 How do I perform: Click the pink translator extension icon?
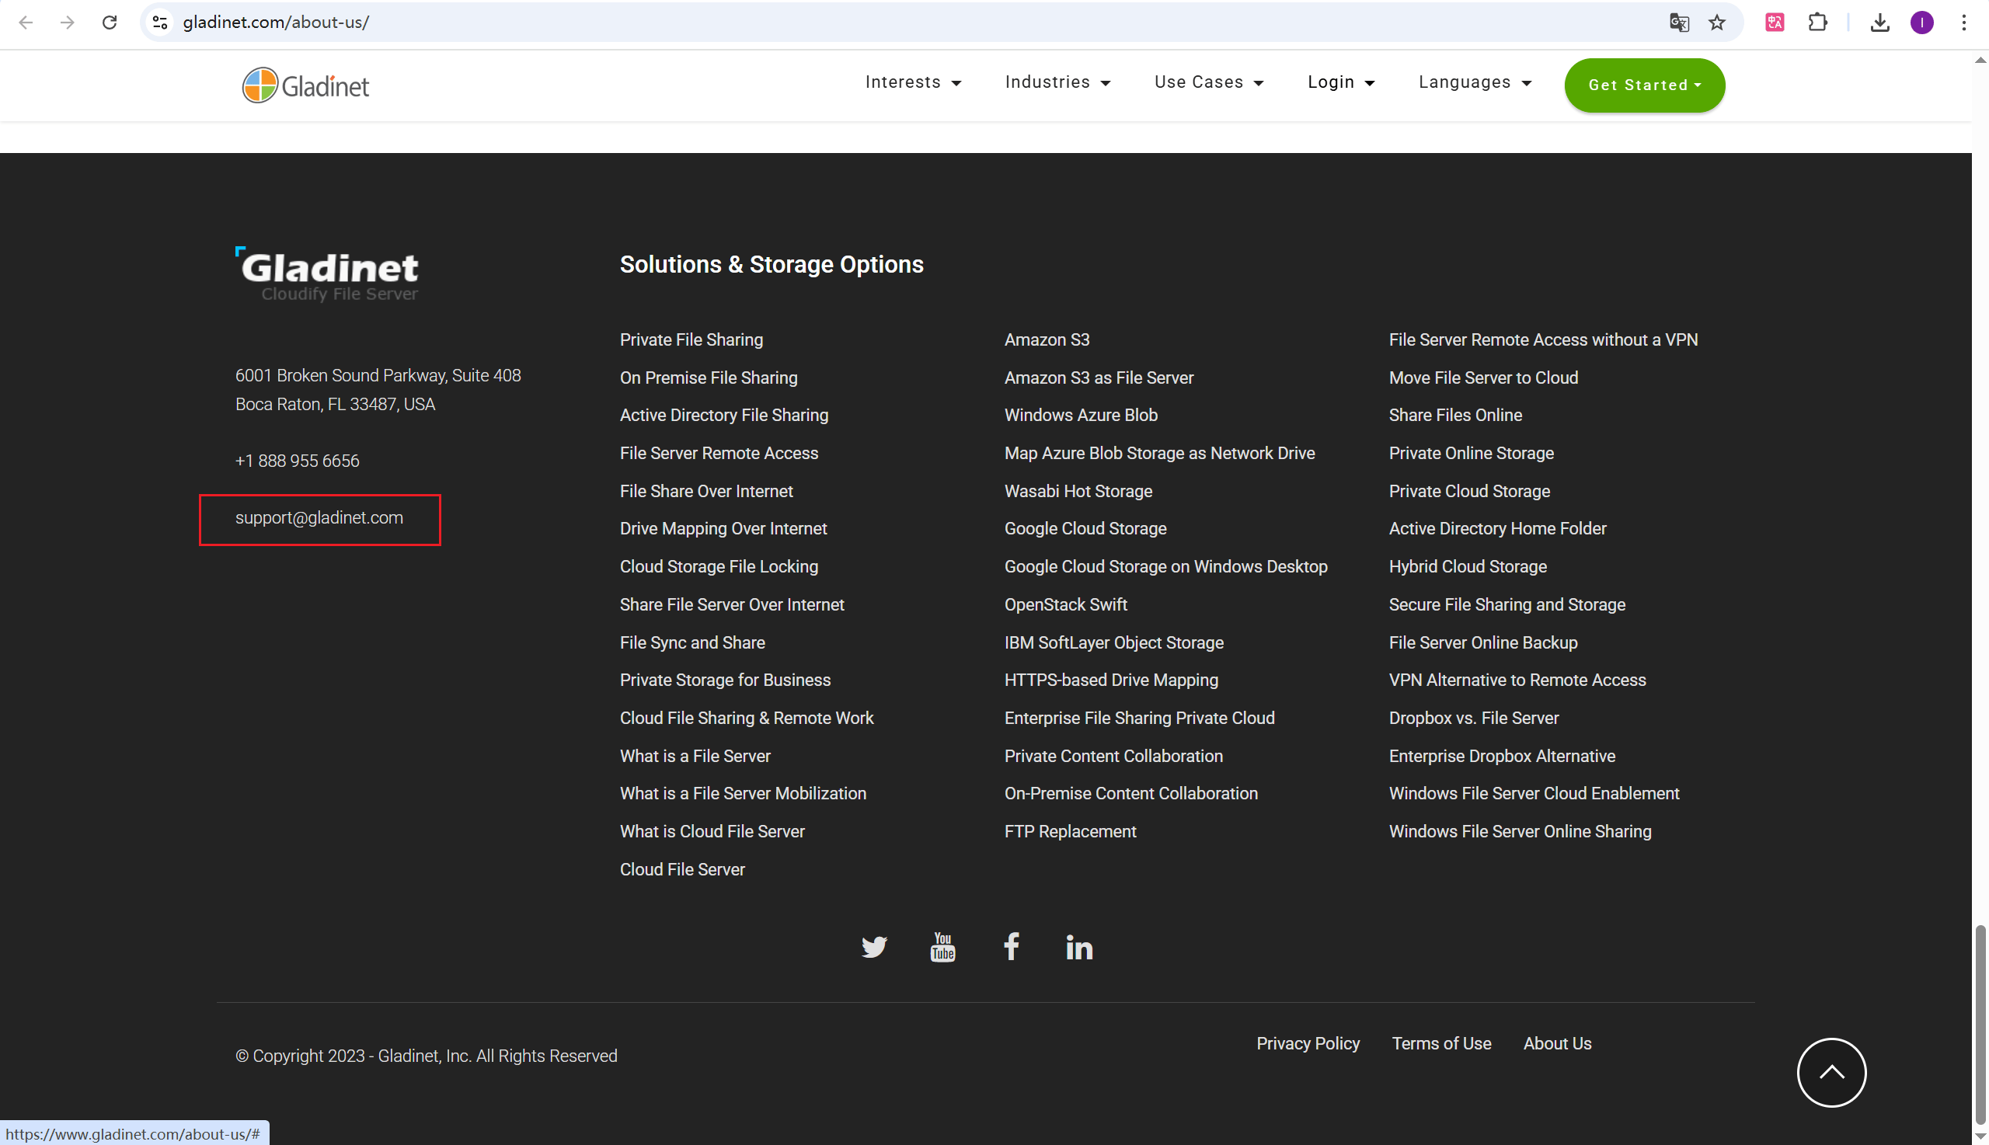1775,22
